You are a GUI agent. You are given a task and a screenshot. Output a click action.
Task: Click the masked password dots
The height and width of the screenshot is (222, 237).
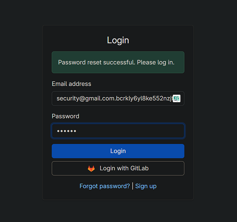66,131
